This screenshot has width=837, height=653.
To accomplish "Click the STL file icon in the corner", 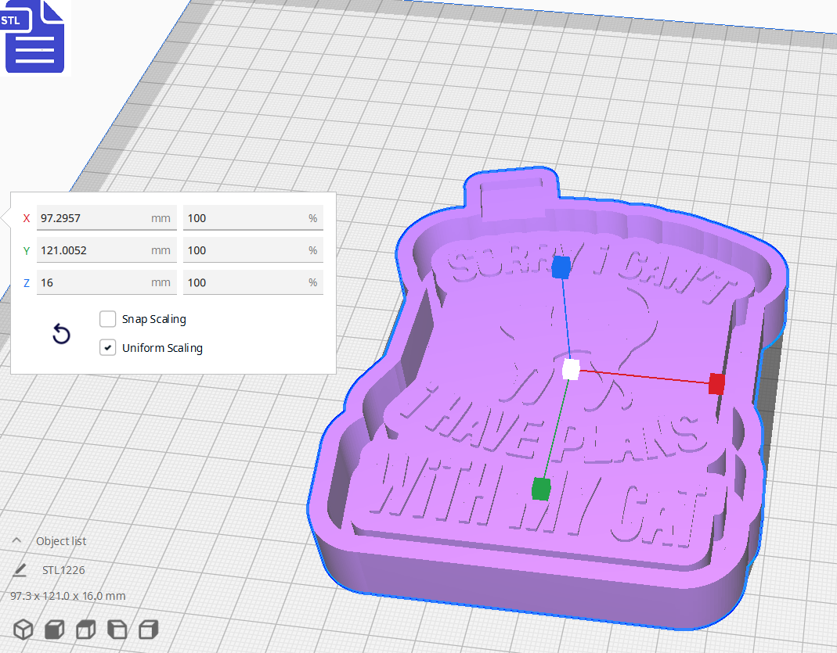I will coord(34,37).
